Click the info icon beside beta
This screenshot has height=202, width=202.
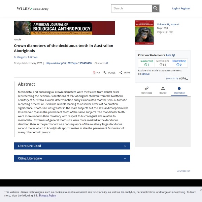pyautogui.click(x=173, y=55)
